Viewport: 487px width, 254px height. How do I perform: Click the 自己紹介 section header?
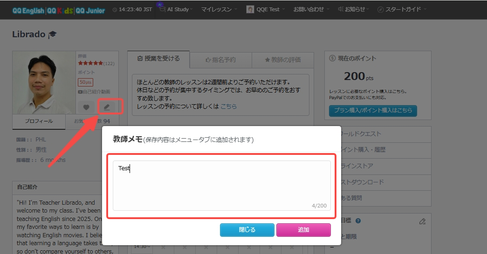point(27,187)
